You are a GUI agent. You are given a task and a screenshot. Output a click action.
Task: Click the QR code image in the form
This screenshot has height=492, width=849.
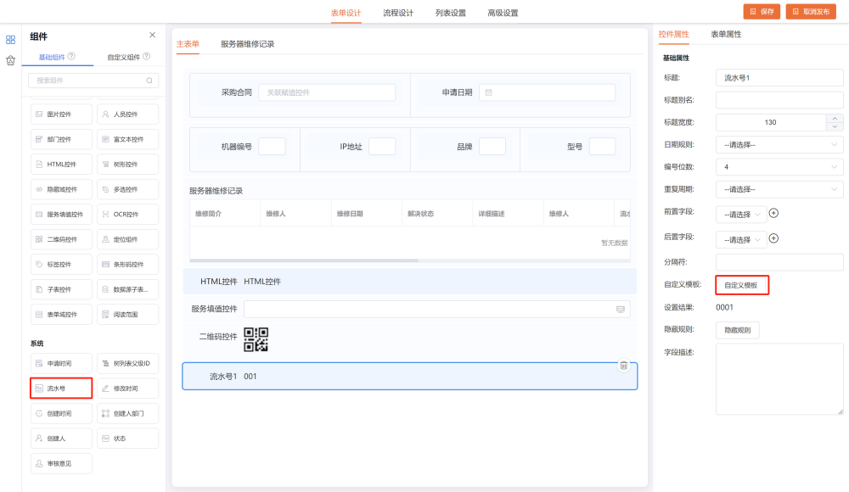click(256, 339)
